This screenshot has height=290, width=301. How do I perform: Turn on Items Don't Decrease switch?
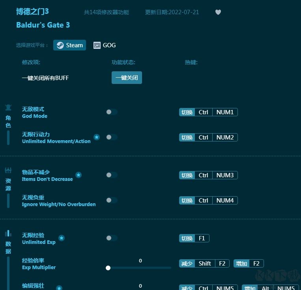tap(112, 175)
